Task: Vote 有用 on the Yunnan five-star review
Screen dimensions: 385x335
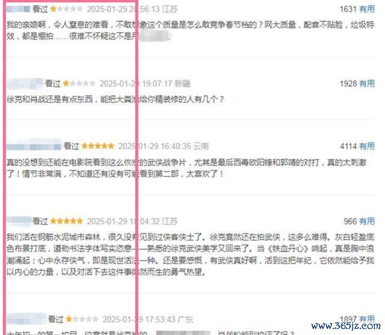Action: pos(367,146)
